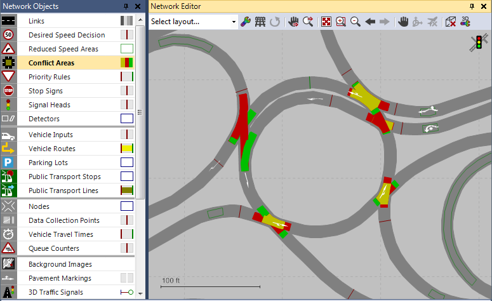Click the Stop Signs object icon
Image resolution: width=492 pixels, height=301 pixels.
click(9, 91)
